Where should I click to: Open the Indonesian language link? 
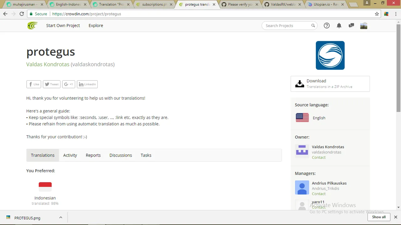45,198
